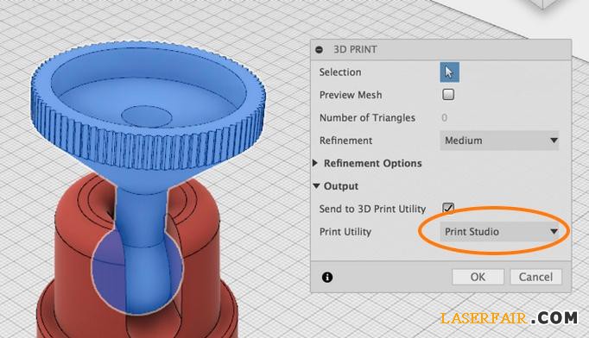
Task: Open the Refinement Medium dropdown
Action: click(x=499, y=141)
